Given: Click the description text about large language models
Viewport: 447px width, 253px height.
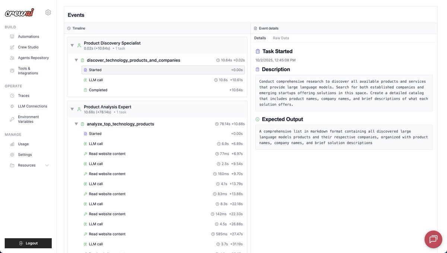Looking at the screenshot, I should click(344, 93).
